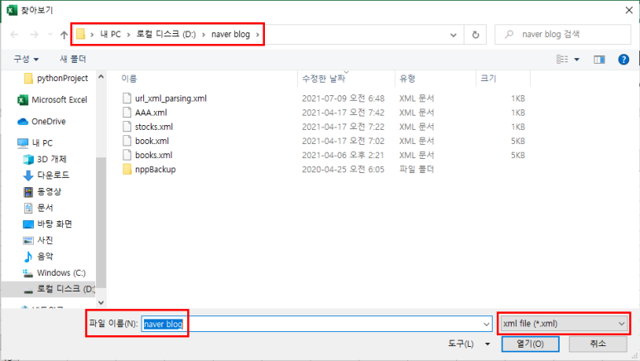Select file stocks.xml

pos(154,127)
